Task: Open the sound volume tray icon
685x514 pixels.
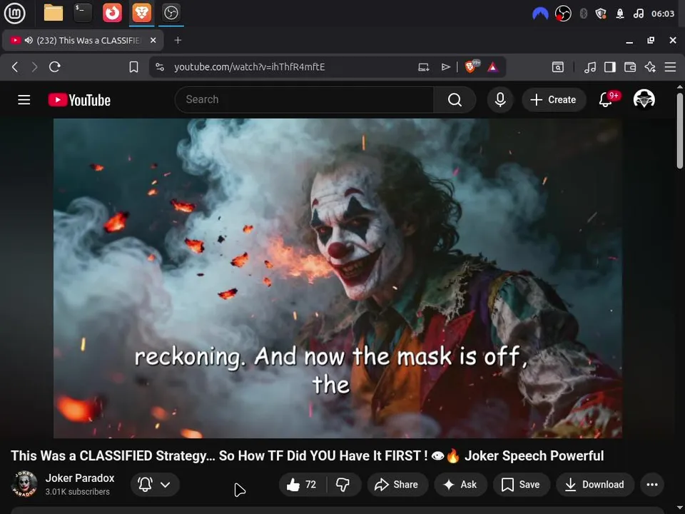Action: [638, 14]
